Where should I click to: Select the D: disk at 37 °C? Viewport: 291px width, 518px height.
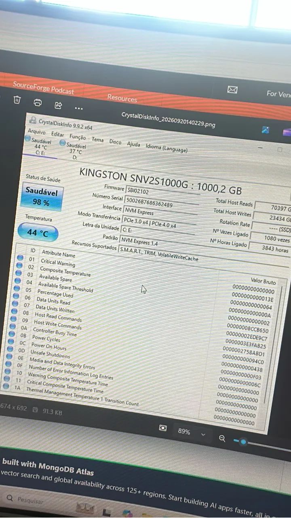click(x=74, y=151)
